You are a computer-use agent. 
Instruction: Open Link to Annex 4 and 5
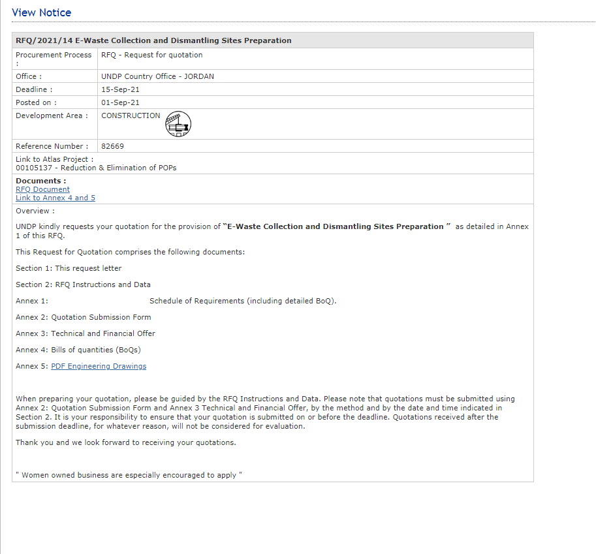pos(55,198)
